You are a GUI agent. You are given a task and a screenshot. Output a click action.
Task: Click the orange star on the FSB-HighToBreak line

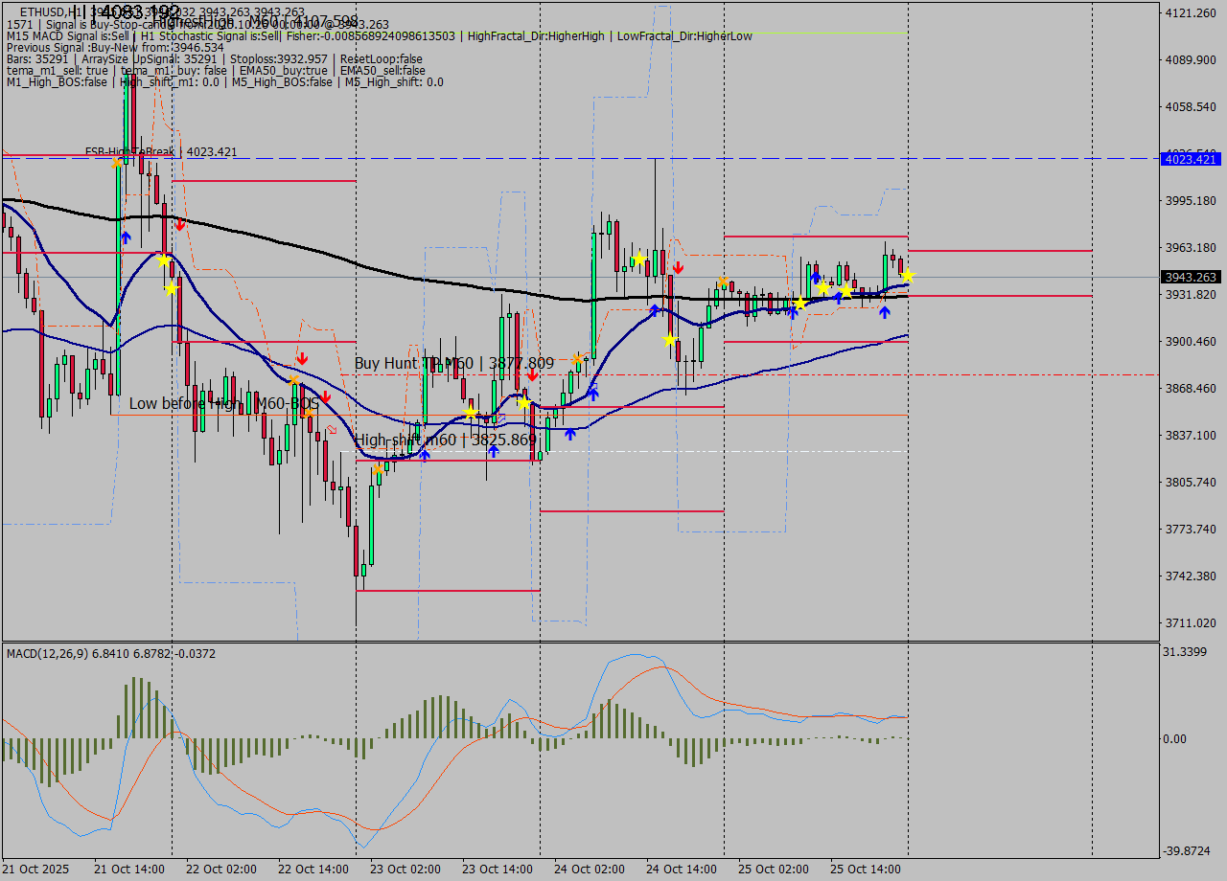[117, 163]
